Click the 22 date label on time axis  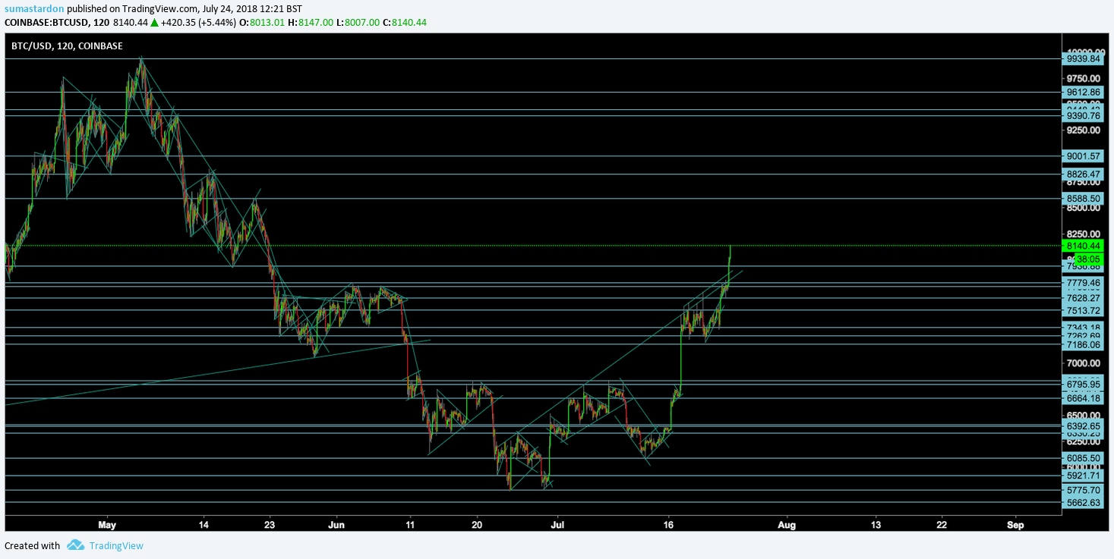(942, 524)
